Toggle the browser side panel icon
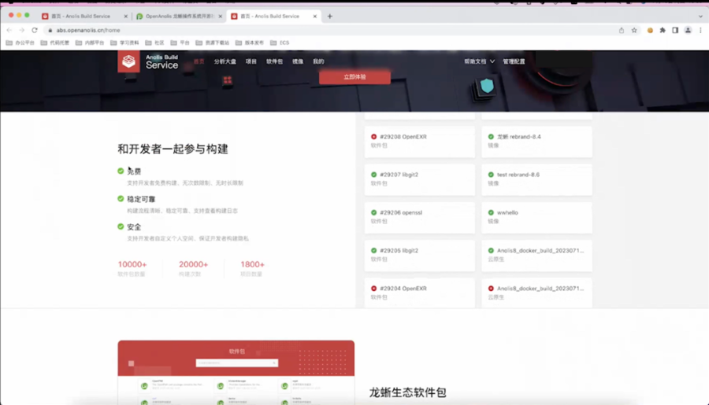 tap(675, 30)
